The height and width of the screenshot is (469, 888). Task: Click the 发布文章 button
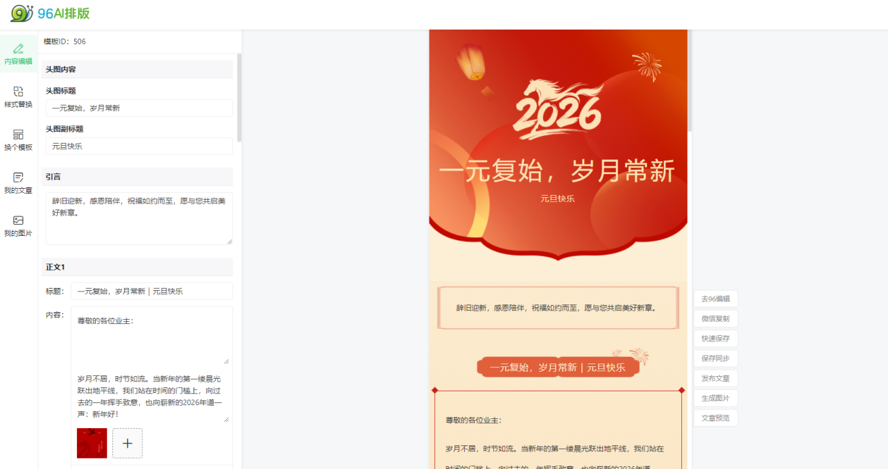click(715, 378)
